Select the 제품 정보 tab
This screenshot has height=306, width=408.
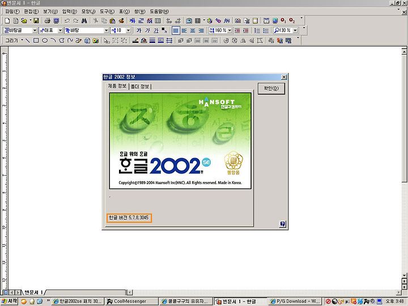click(x=117, y=86)
